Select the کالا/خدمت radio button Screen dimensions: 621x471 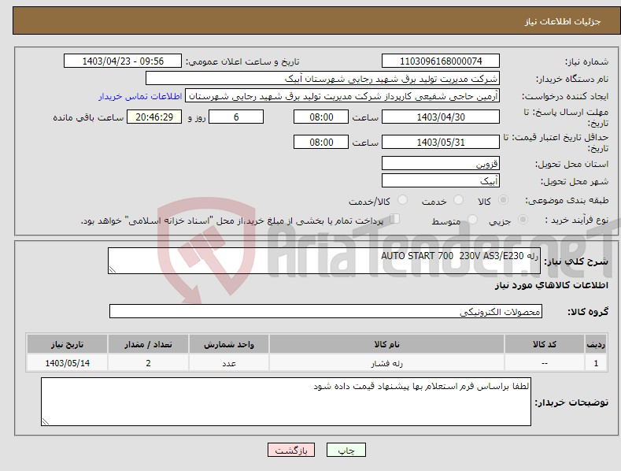(x=402, y=200)
